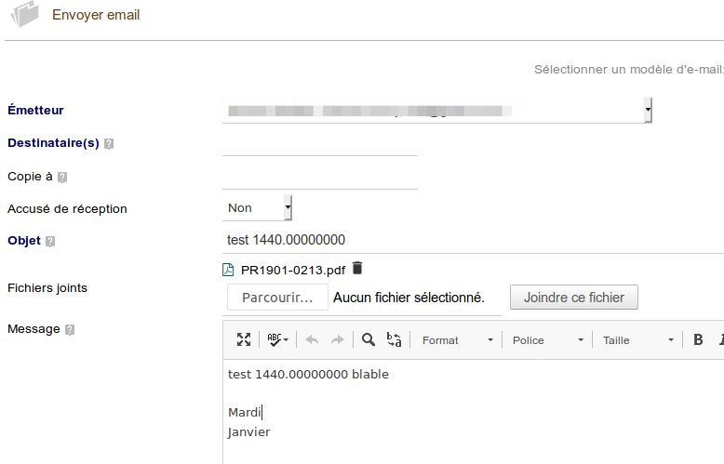
Task: Delete the attached PR1901-0213.pdf file
Action: (x=357, y=269)
